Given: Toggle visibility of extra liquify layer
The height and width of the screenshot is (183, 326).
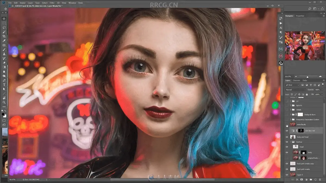Looking at the screenshot, I should [287, 124].
